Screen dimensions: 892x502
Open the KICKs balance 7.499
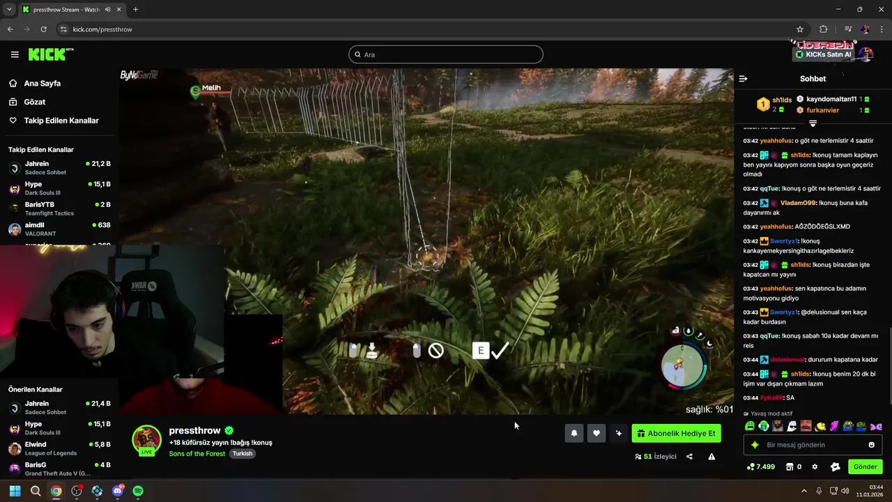point(760,466)
